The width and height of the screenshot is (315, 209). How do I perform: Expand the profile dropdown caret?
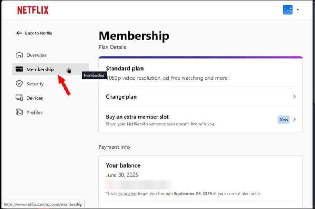coord(297,10)
